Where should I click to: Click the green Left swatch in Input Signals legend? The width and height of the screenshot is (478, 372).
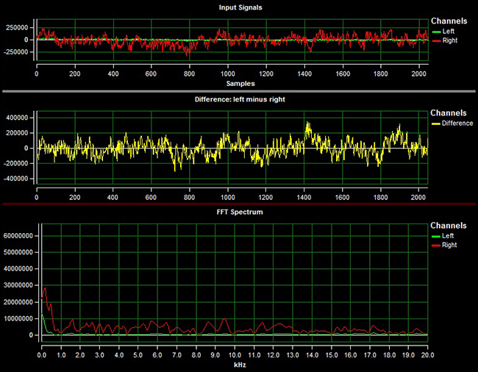(x=435, y=32)
